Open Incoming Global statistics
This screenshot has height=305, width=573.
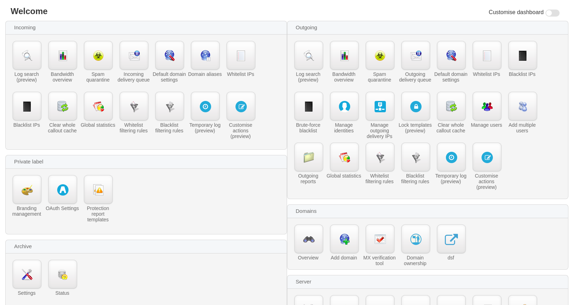[x=98, y=106]
